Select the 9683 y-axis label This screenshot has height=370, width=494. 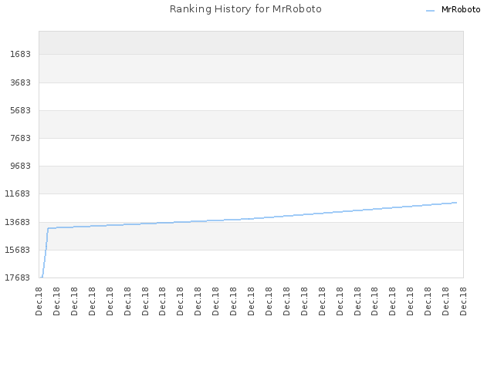coord(20,166)
